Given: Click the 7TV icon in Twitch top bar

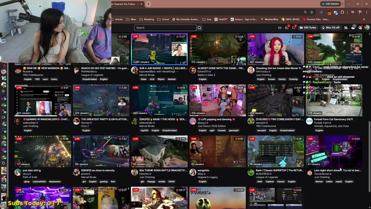Looking at the screenshot, I should [x=346, y=28].
